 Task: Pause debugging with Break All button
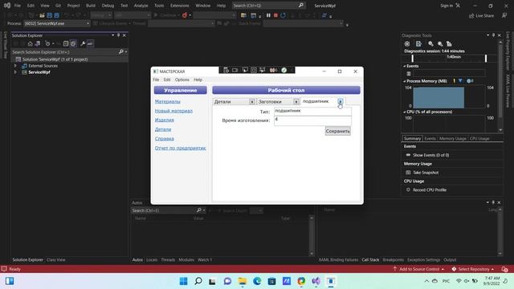tap(268, 15)
